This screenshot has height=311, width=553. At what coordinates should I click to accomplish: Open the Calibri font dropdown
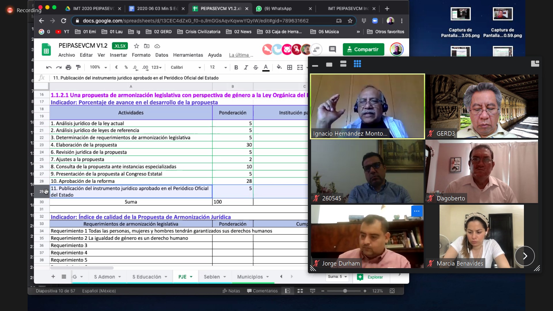tap(186, 67)
